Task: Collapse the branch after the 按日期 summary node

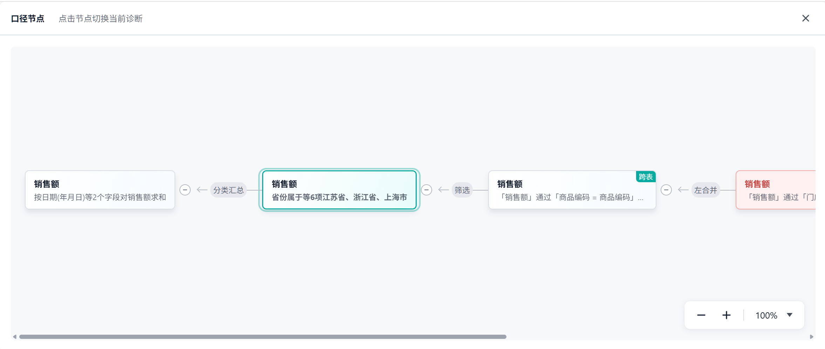Action: coord(185,190)
